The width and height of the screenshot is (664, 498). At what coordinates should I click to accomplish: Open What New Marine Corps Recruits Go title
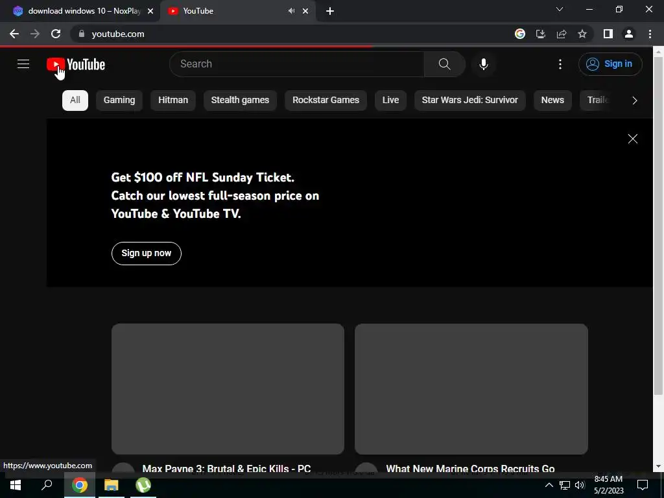click(x=471, y=468)
